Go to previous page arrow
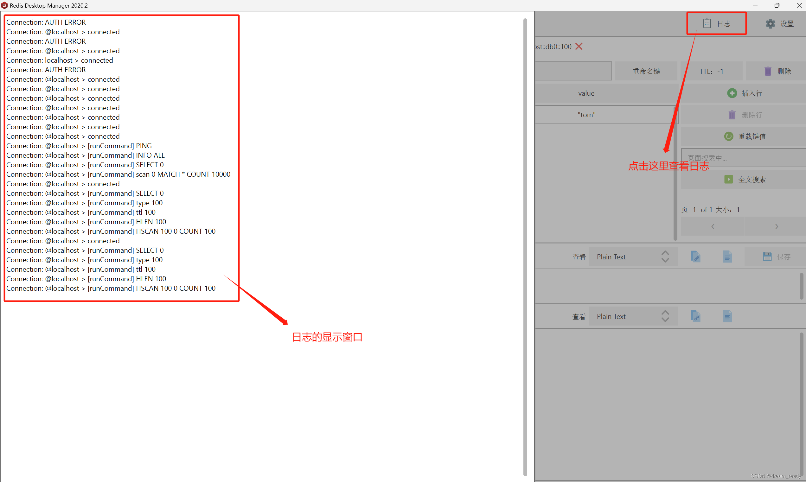The image size is (806, 482). click(x=713, y=226)
